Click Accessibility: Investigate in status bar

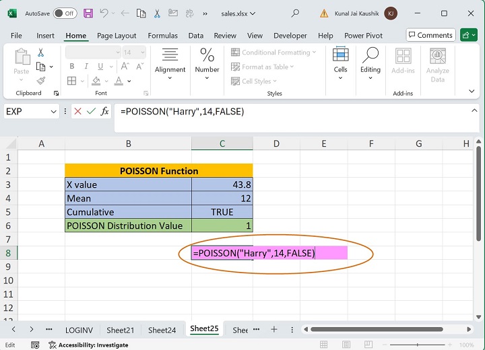89,345
